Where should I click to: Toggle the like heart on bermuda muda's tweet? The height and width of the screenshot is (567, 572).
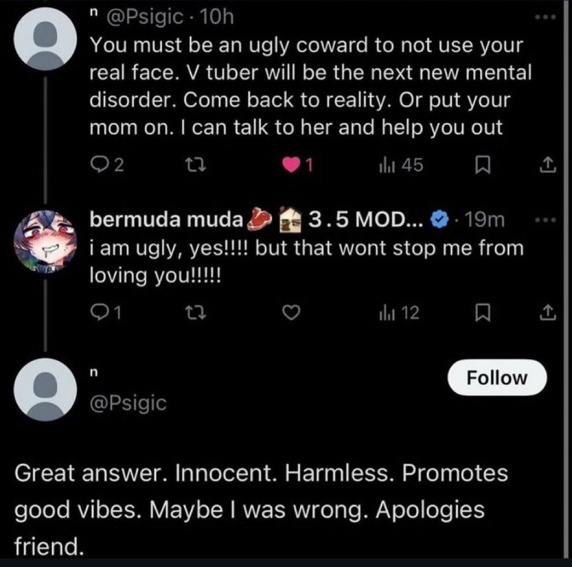point(291,313)
